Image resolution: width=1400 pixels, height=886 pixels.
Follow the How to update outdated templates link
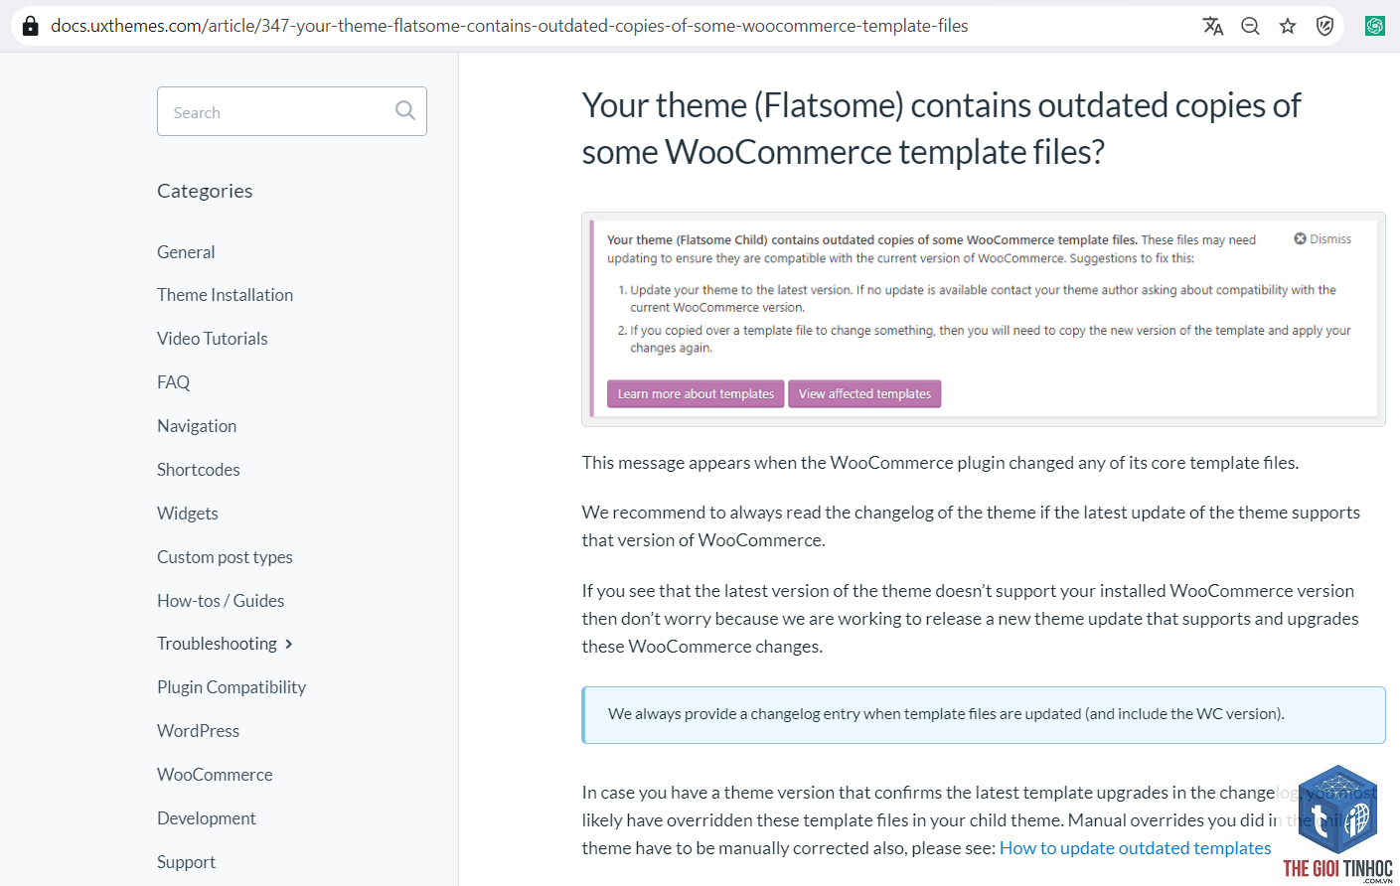[1136, 848]
